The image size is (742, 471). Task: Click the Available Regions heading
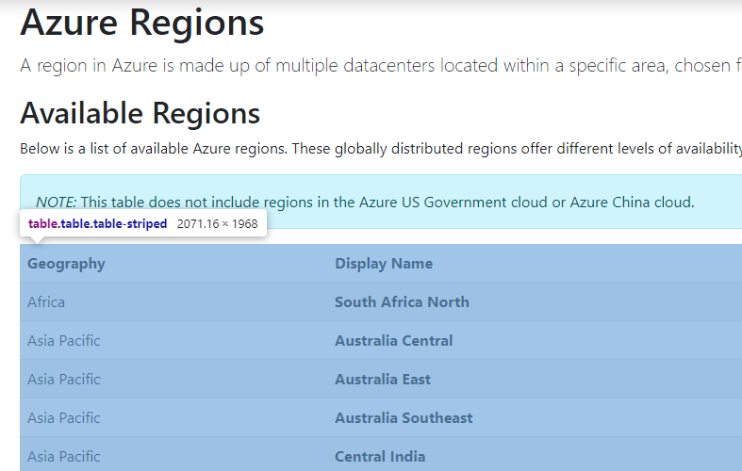pos(140,113)
